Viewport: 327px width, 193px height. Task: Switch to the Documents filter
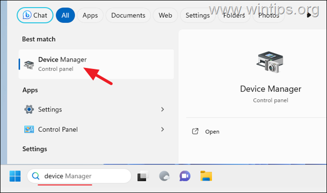(128, 15)
